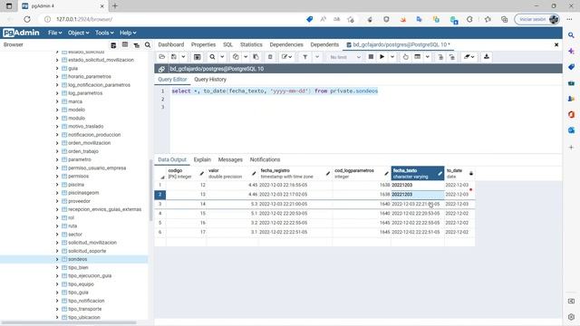Open the Execute options dropdown arrow
This screenshot has width=580, height=326.
[392, 57]
